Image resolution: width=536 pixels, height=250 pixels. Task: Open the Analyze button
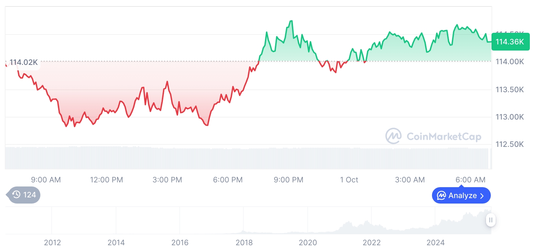point(461,196)
